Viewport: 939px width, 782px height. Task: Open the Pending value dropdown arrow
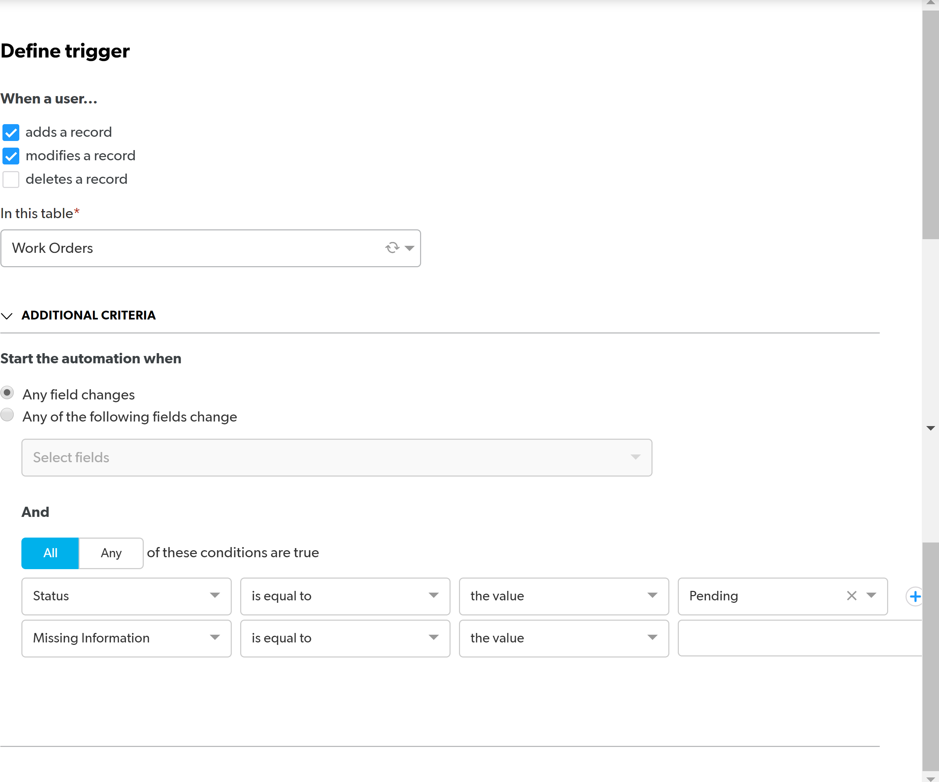click(871, 596)
